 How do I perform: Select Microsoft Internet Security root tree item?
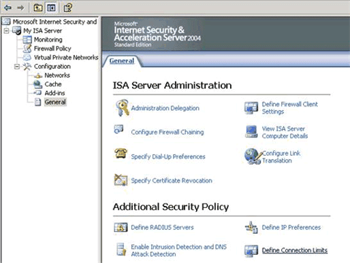pos(54,22)
